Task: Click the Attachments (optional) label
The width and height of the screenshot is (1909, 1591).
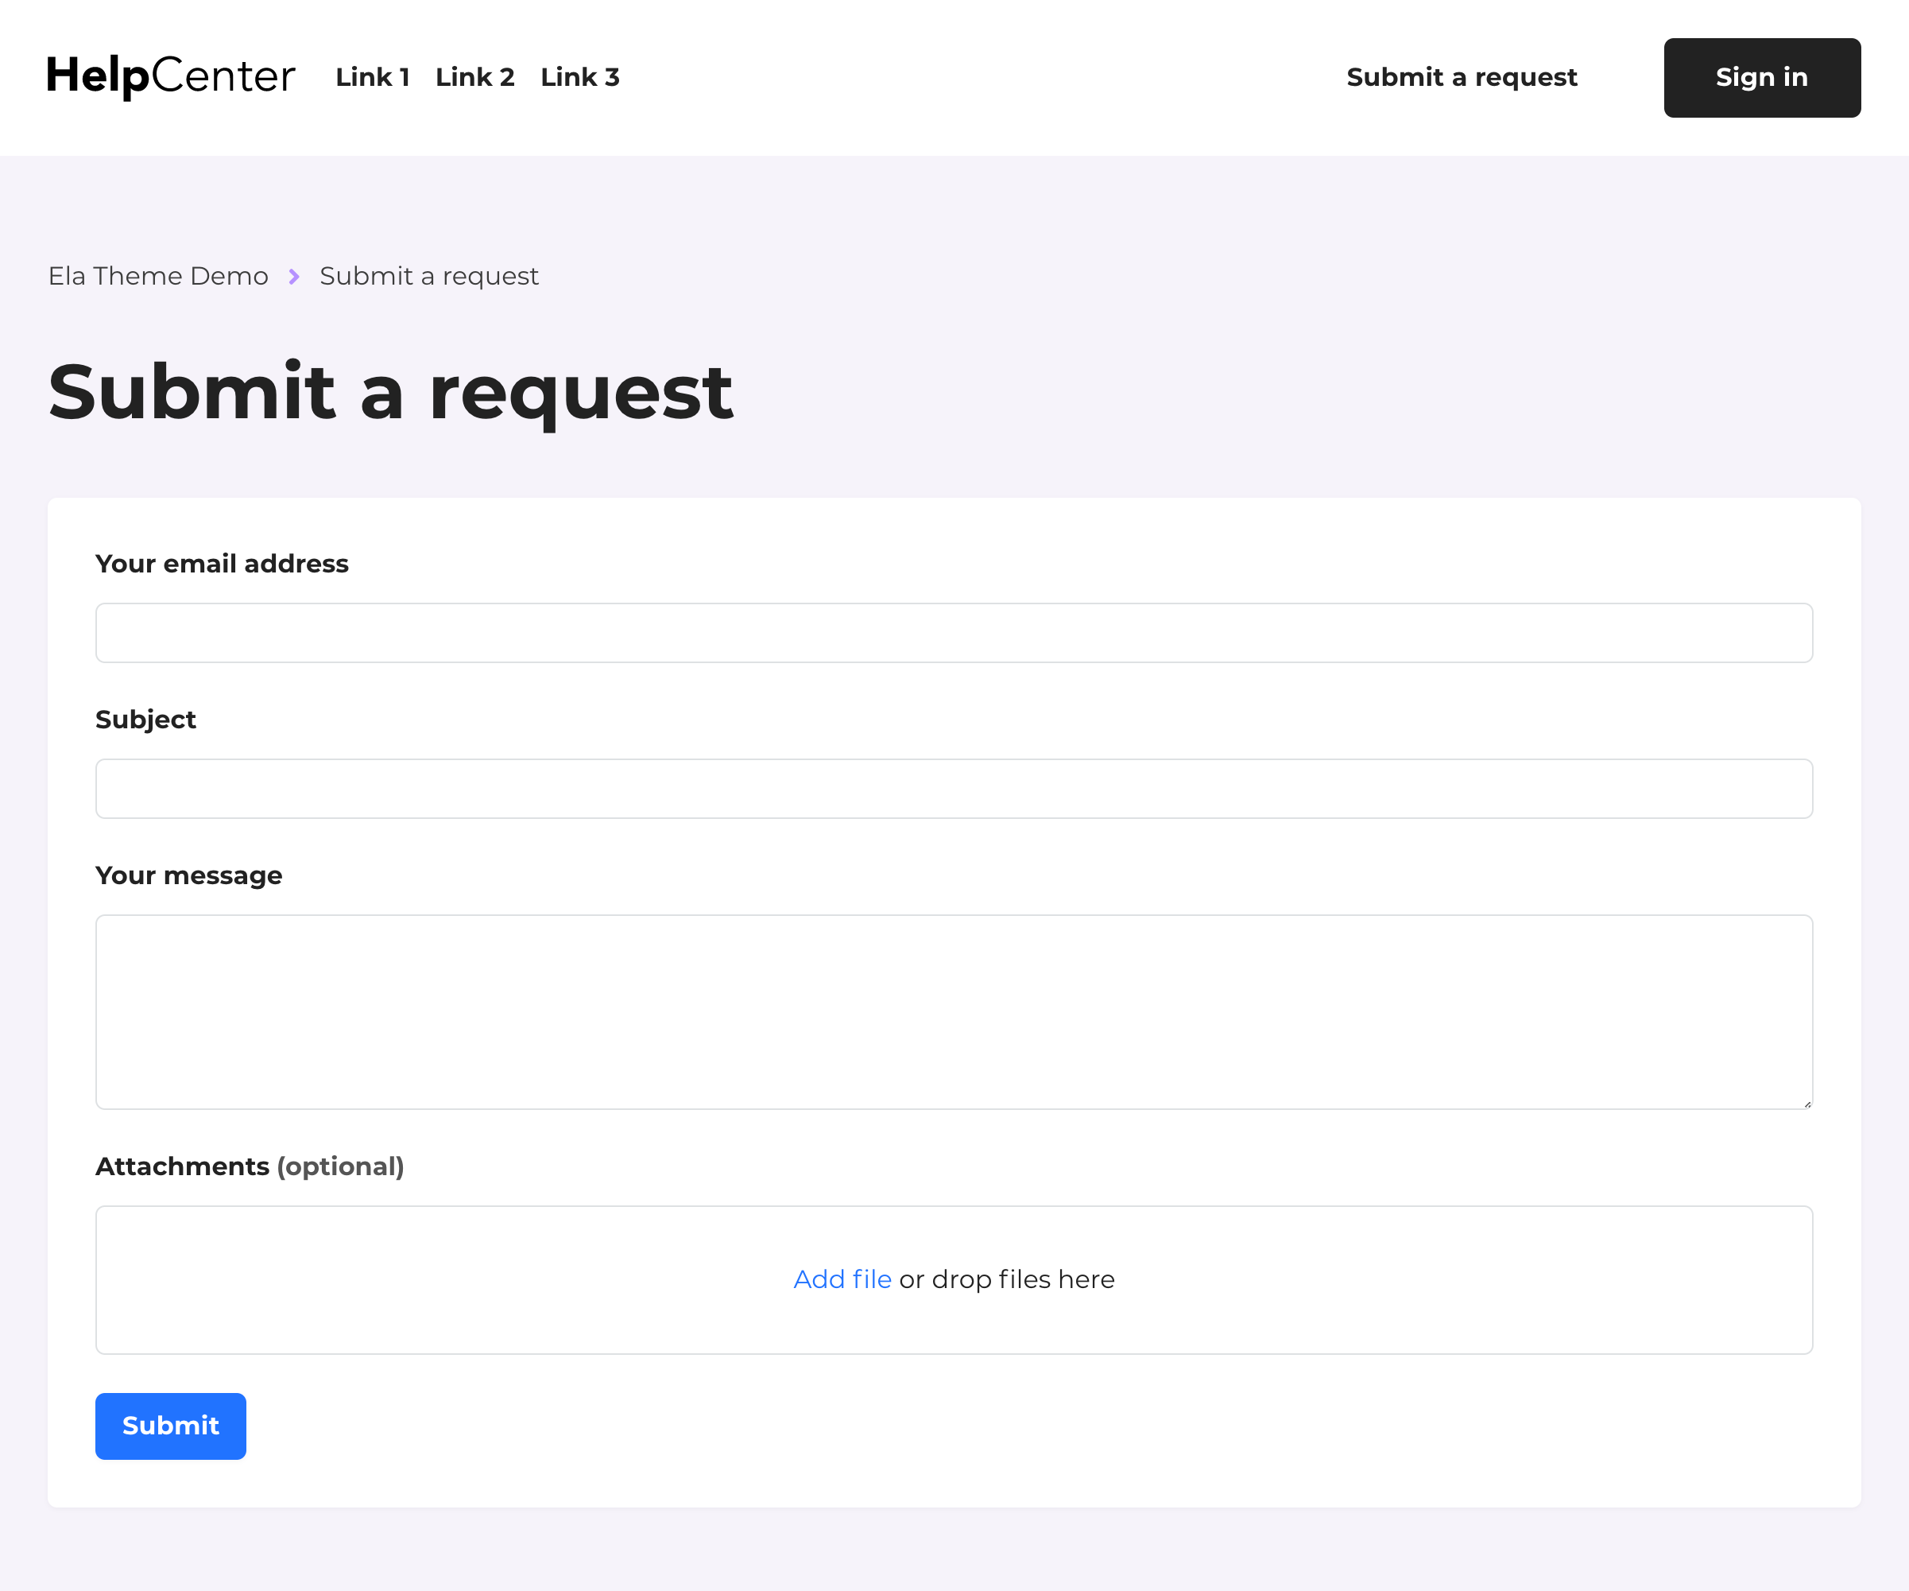Action: [x=249, y=1166]
